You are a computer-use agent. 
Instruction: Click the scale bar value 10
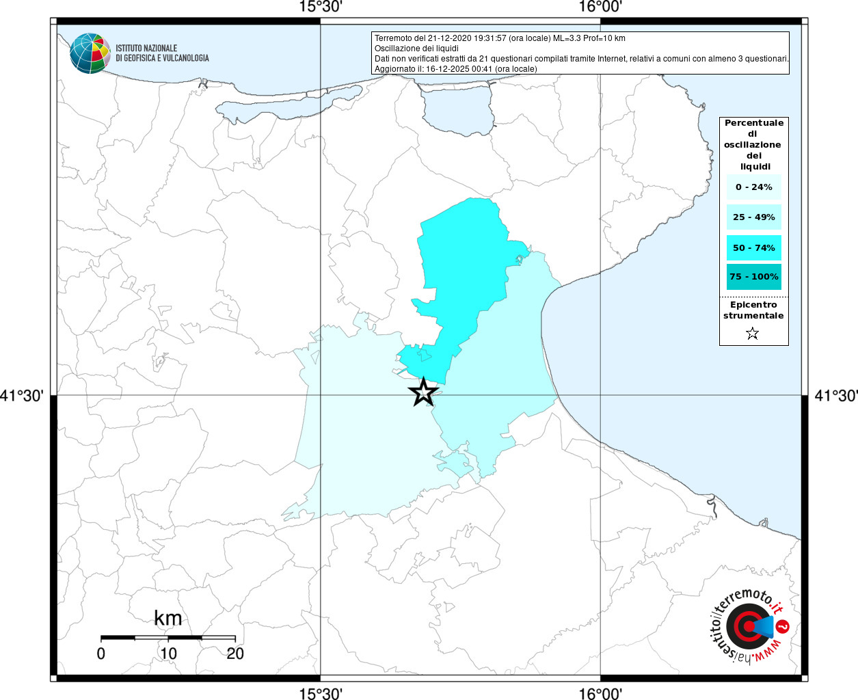(x=168, y=654)
